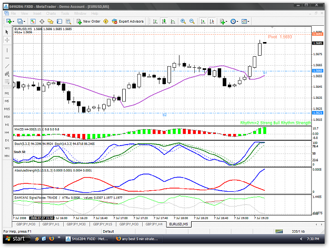Open the Windows Start button

point(16,239)
